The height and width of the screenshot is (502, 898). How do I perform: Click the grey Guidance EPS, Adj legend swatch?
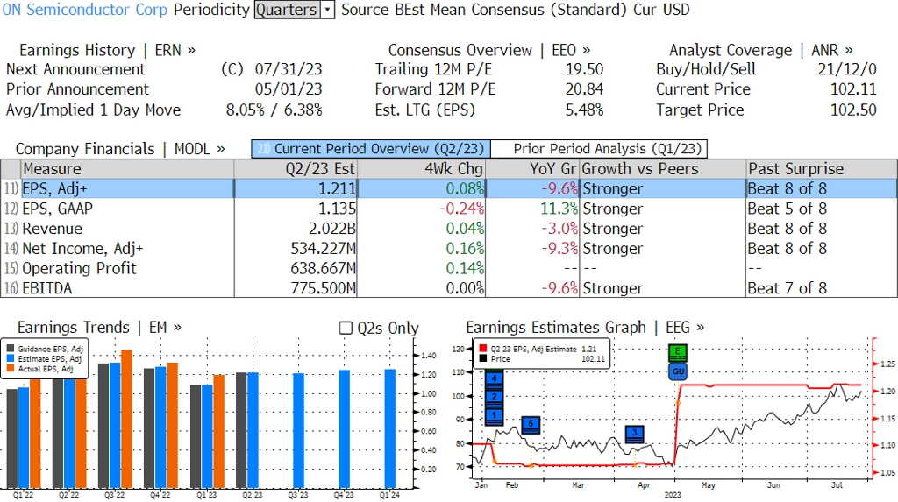coord(11,349)
